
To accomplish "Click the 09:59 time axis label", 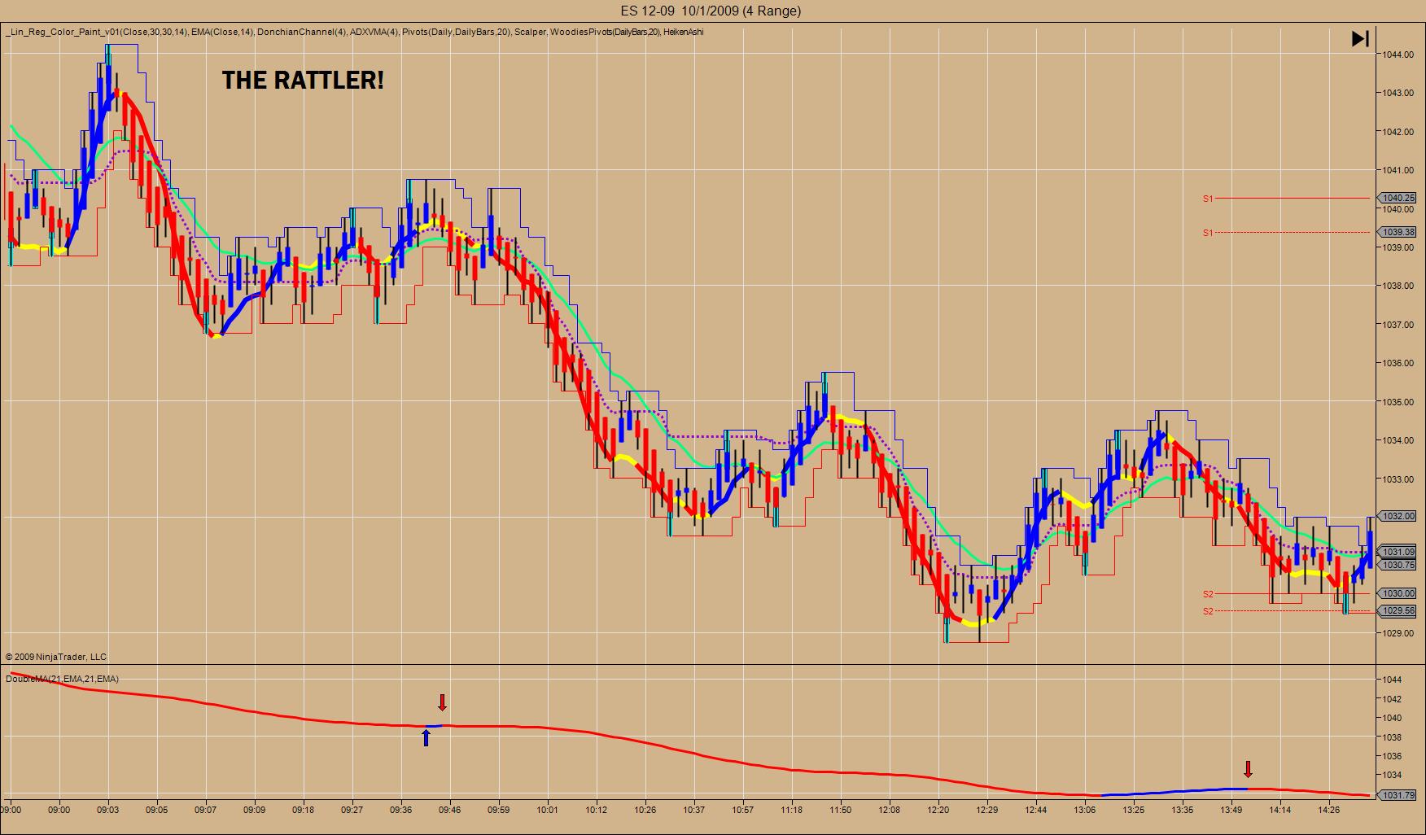I will tap(499, 810).
